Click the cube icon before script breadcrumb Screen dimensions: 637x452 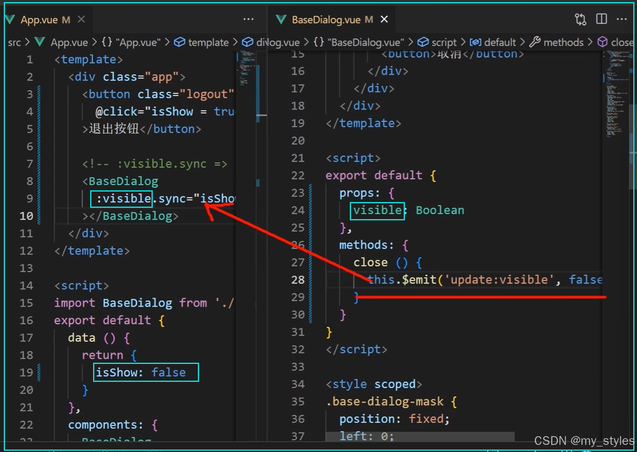coord(423,42)
